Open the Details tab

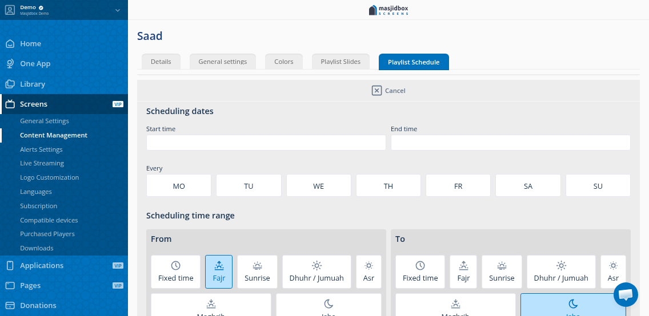161,62
